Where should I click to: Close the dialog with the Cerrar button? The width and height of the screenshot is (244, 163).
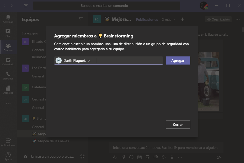coord(178,124)
